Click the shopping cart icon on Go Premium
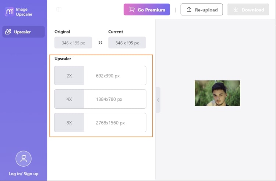 [x=132, y=10]
